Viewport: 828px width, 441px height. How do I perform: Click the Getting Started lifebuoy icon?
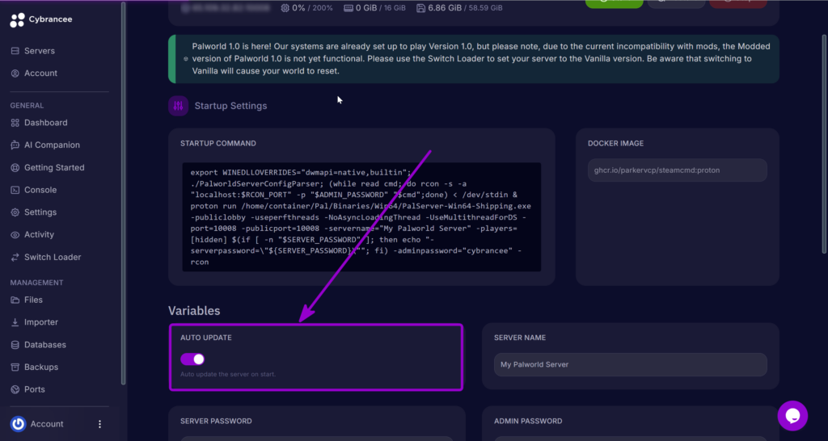click(15, 168)
